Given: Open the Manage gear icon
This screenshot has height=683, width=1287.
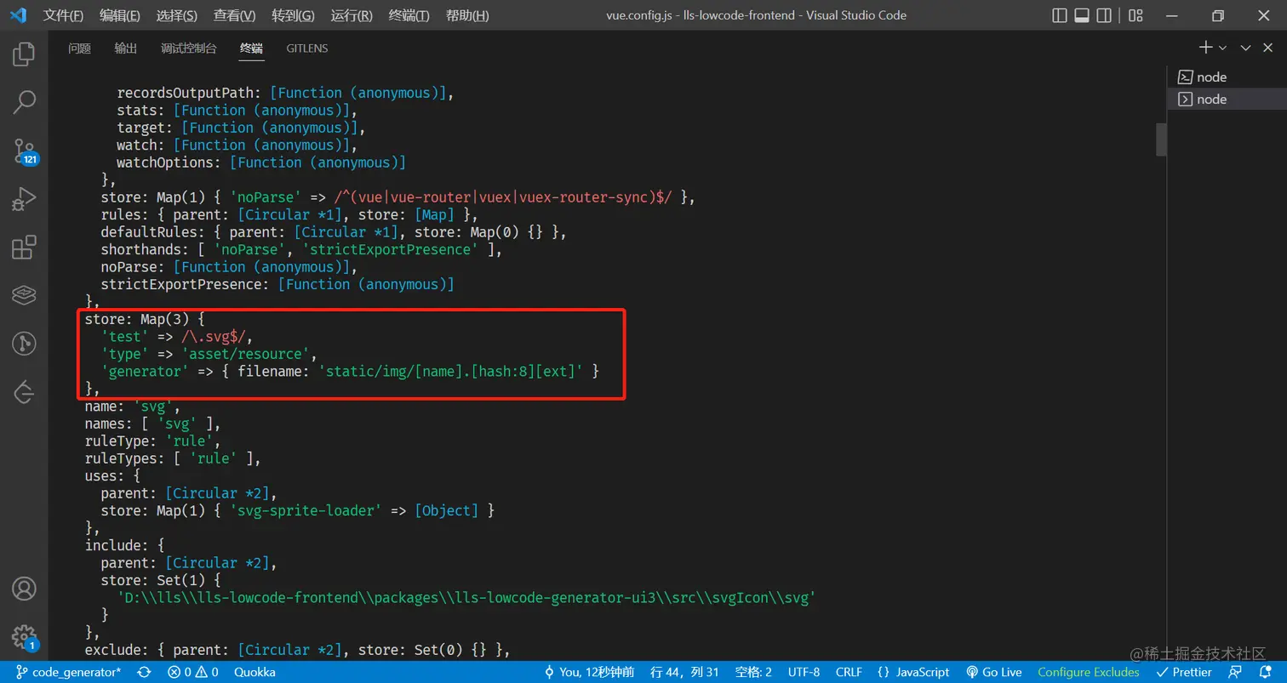Looking at the screenshot, I should coord(24,636).
